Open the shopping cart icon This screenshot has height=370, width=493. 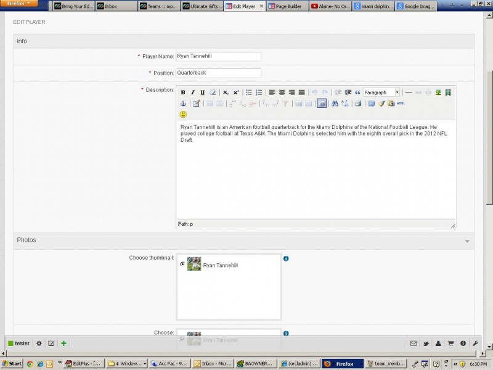pos(450,343)
